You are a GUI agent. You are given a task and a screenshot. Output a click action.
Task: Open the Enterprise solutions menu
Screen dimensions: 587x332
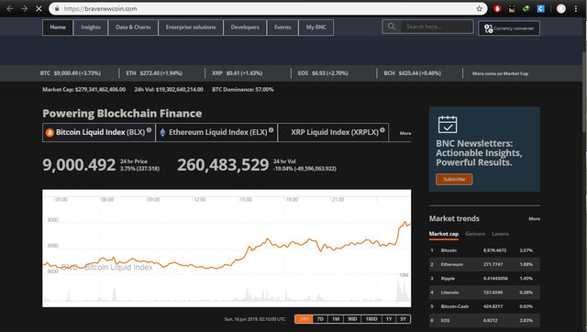click(x=191, y=28)
